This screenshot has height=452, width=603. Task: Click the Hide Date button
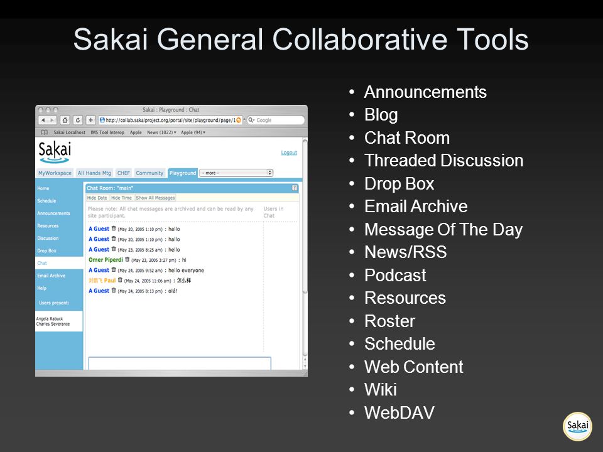pyautogui.click(x=97, y=198)
